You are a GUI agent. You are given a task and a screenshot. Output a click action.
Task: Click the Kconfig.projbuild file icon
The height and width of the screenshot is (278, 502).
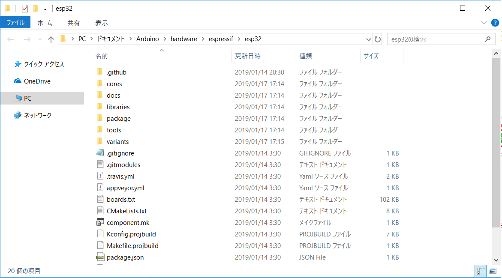point(100,233)
